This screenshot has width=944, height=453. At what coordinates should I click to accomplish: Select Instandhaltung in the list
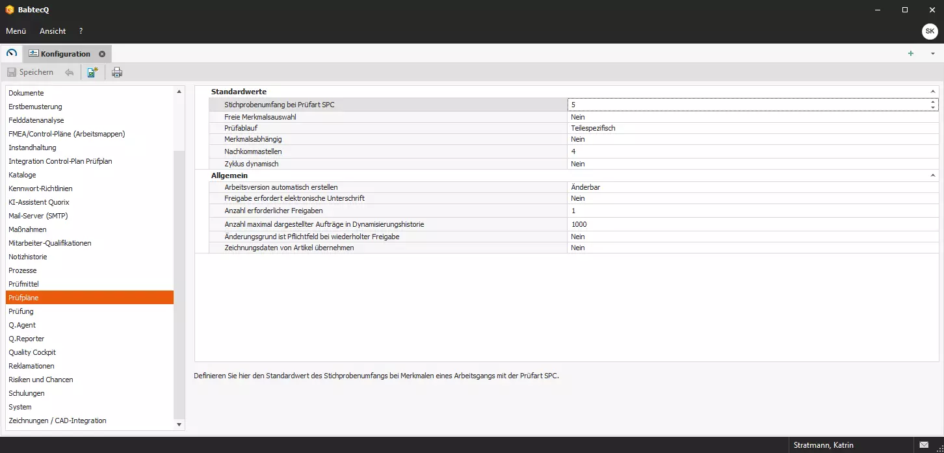pos(89,148)
